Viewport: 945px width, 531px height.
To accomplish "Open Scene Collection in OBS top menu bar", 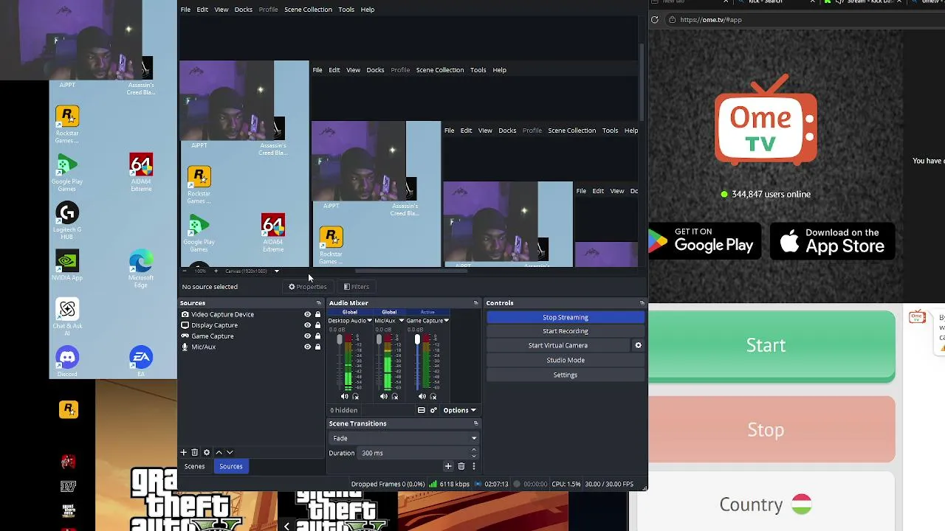I will pyautogui.click(x=308, y=10).
